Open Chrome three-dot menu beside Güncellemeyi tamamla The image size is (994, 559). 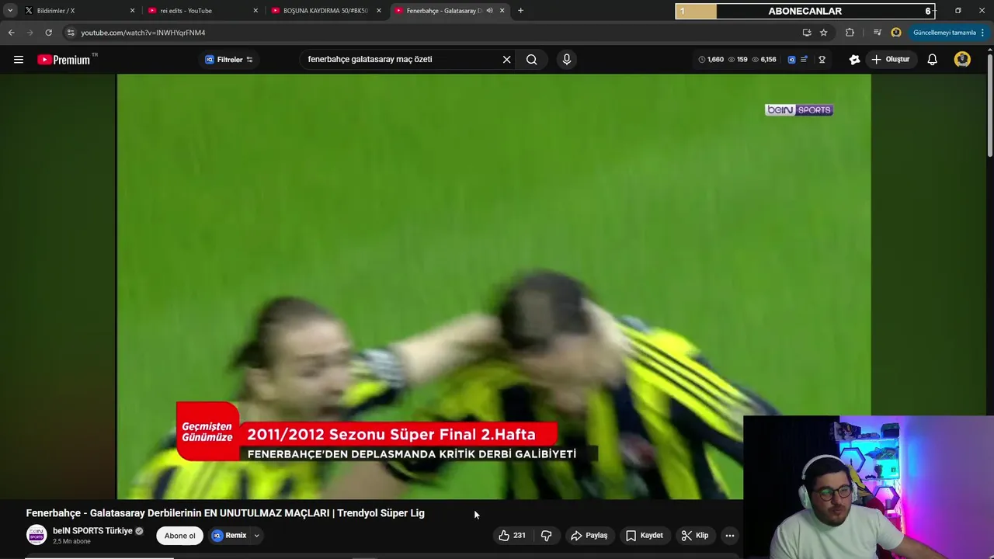click(x=983, y=33)
